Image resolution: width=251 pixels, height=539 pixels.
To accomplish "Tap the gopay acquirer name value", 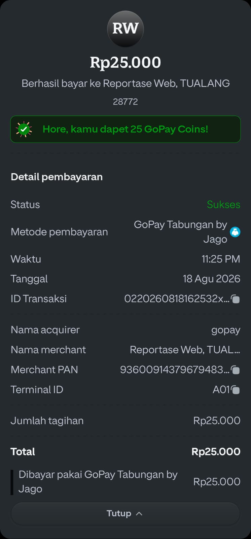I will [226, 330].
